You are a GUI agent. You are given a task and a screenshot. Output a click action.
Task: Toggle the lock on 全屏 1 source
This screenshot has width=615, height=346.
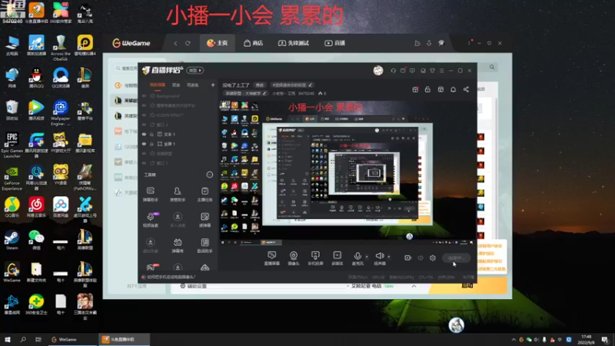(152, 144)
